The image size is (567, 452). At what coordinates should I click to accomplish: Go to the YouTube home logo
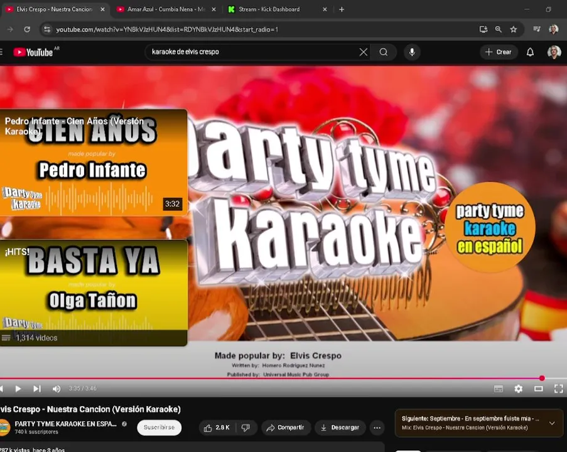pos(33,52)
